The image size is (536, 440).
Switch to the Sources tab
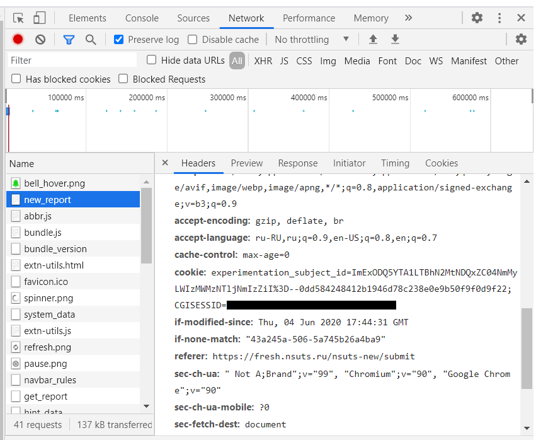click(x=193, y=18)
